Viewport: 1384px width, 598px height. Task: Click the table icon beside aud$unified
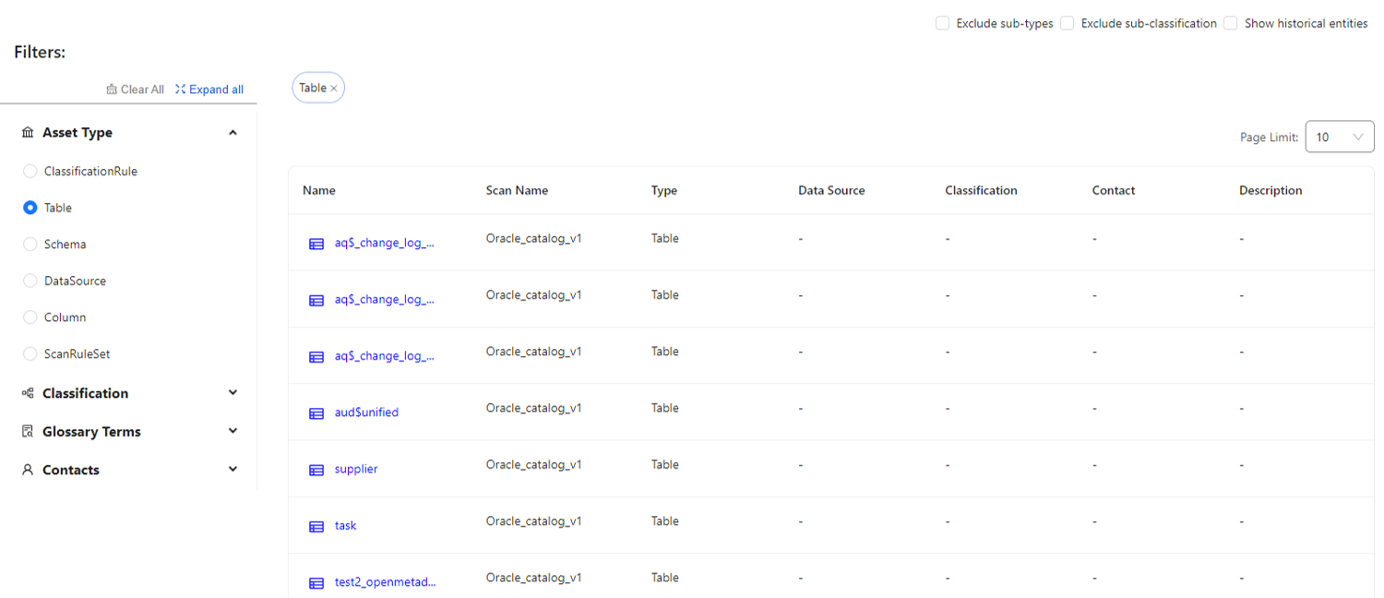(x=316, y=413)
